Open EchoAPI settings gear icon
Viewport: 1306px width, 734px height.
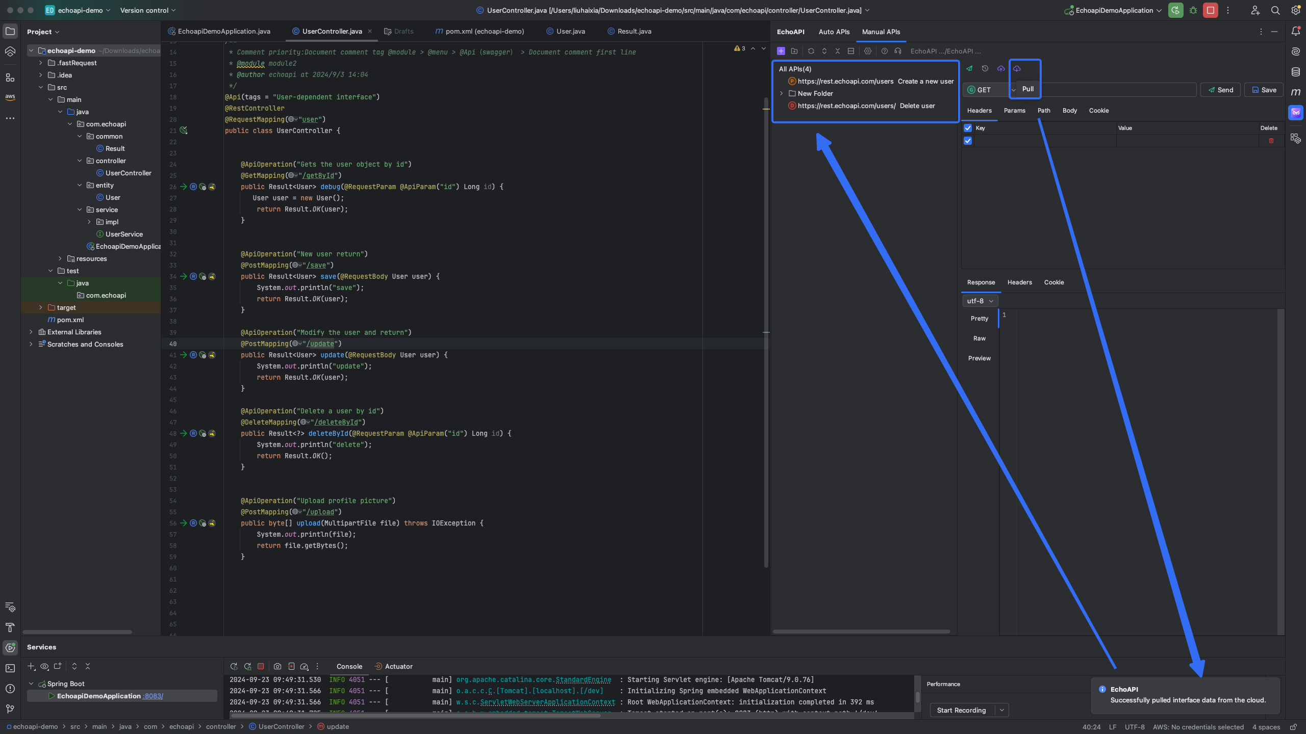[x=867, y=51]
